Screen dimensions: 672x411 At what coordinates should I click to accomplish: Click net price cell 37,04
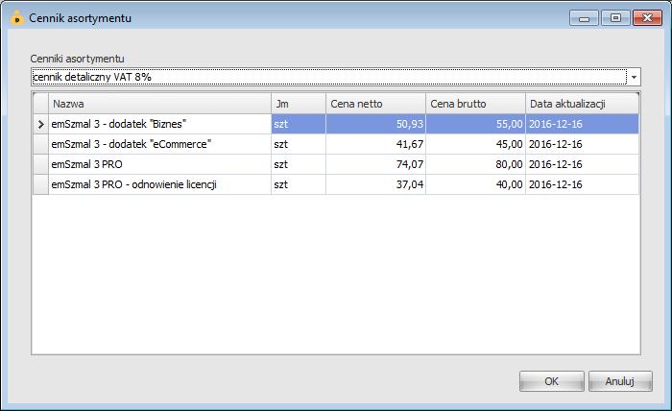(x=376, y=184)
